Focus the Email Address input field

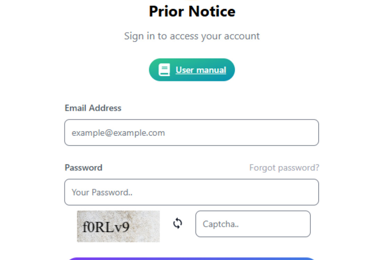click(191, 133)
